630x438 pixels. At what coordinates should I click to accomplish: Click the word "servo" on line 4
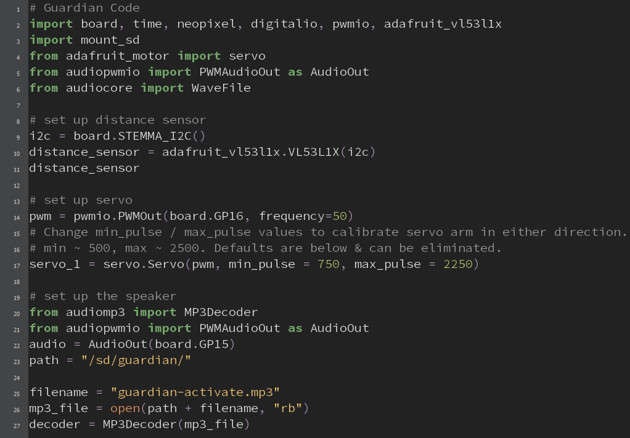point(247,56)
